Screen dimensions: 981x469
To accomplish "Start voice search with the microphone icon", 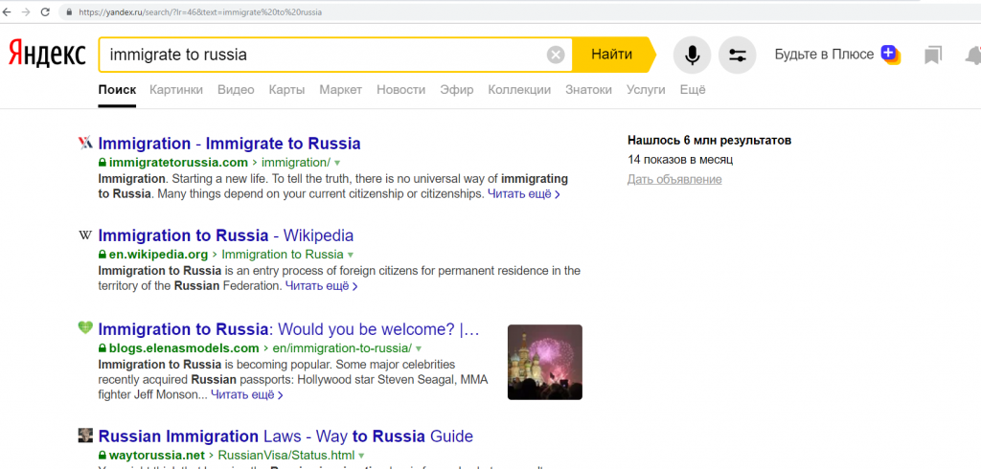I will click(692, 55).
